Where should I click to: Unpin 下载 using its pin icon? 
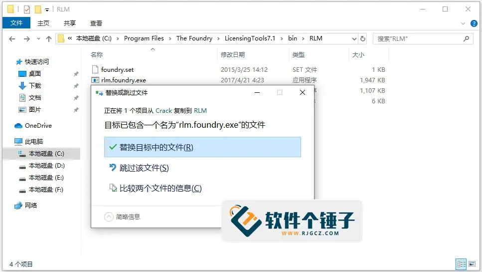point(76,86)
